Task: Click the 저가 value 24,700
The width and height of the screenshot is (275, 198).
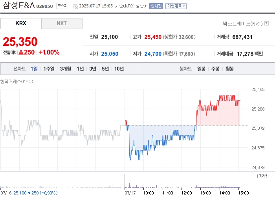Action: click(153, 54)
